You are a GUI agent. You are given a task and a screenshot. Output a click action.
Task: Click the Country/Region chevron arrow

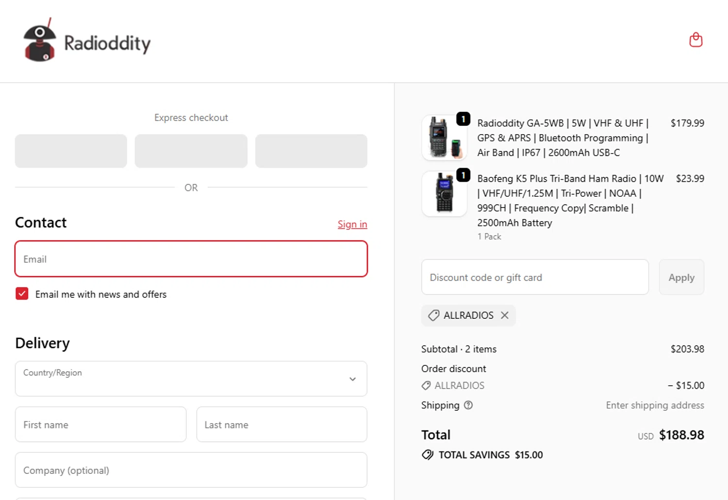(x=353, y=379)
